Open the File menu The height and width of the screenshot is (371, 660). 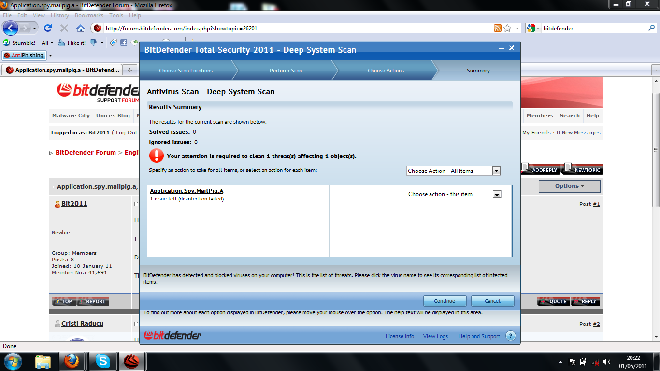(x=7, y=15)
